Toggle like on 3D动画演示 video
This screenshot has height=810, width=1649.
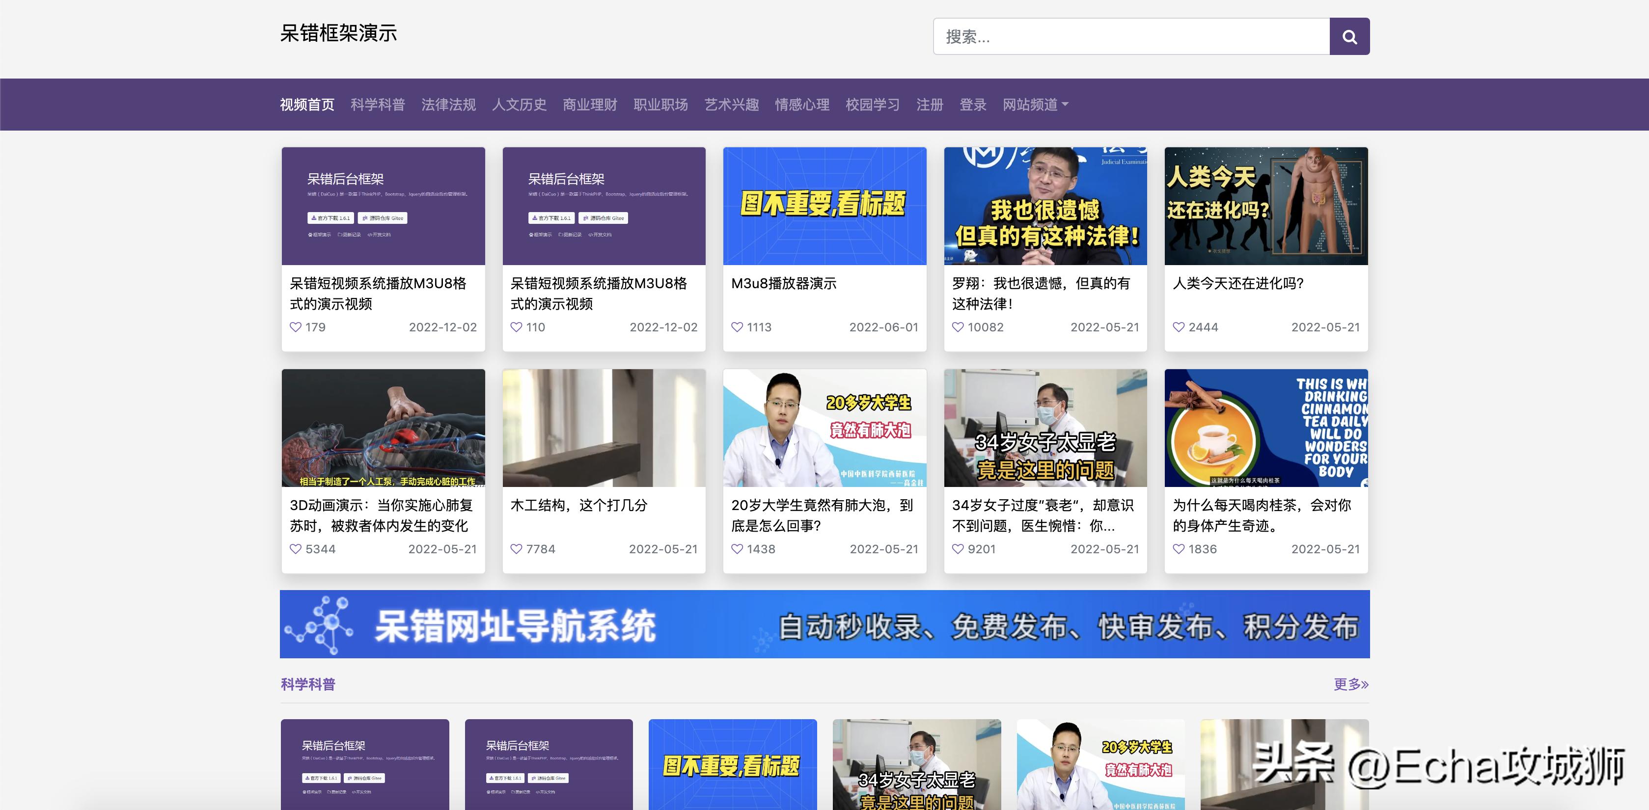tap(296, 549)
